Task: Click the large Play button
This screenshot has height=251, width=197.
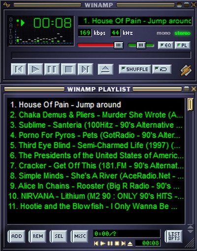Action: (35, 70)
